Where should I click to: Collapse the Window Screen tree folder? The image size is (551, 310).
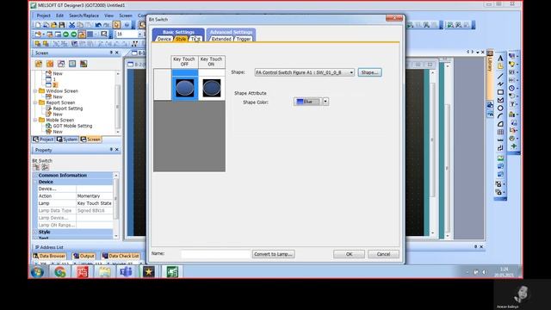35,91
